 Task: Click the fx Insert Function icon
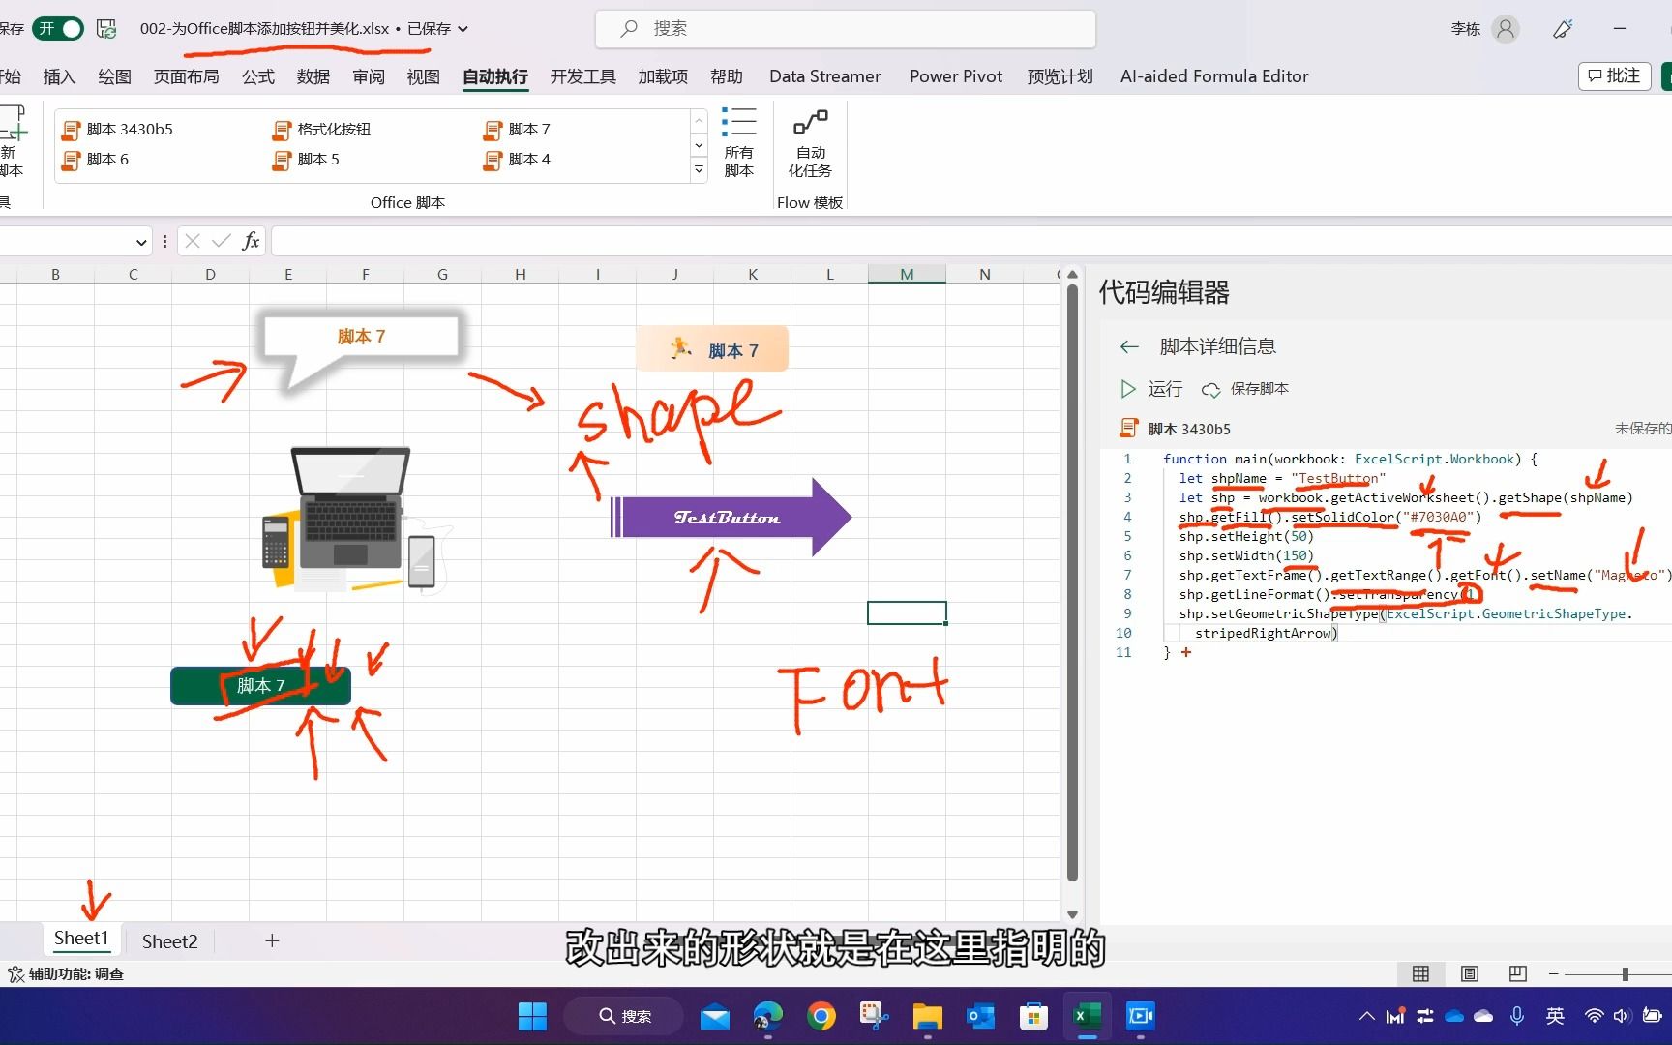tap(251, 241)
